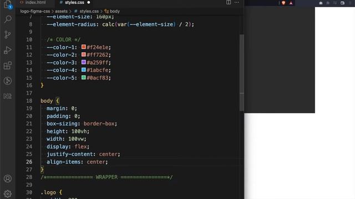Open color picker for #f24e1e swatch
This screenshot has width=355, height=199.
[x=84, y=47]
